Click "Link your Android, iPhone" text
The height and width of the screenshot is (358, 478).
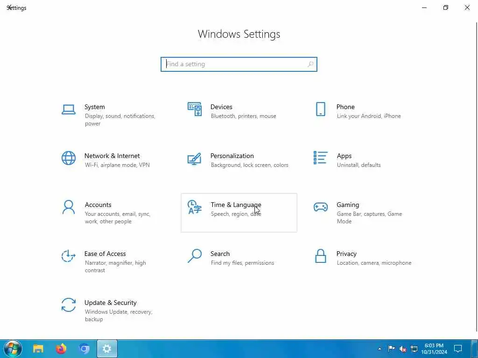(369, 116)
